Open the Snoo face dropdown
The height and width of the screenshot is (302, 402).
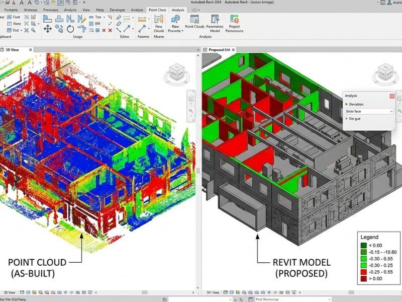click(x=369, y=111)
